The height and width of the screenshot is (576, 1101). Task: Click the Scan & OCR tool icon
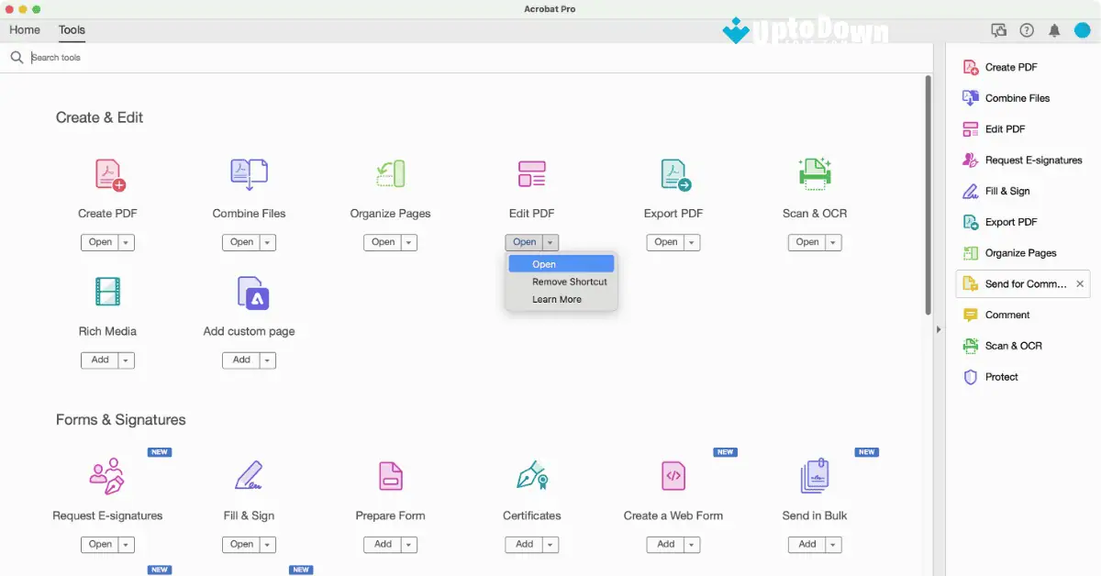pyautogui.click(x=814, y=174)
